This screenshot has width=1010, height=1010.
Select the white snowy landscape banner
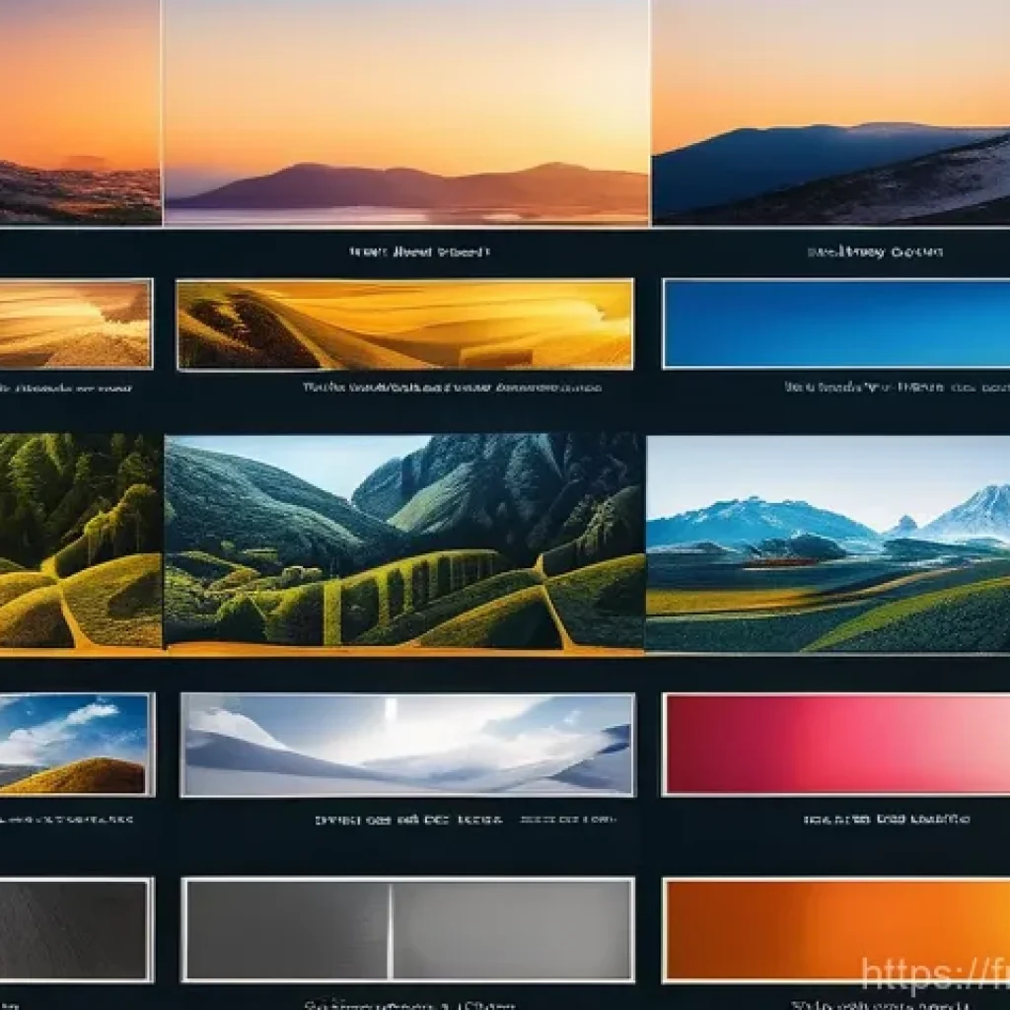point(407,745)
